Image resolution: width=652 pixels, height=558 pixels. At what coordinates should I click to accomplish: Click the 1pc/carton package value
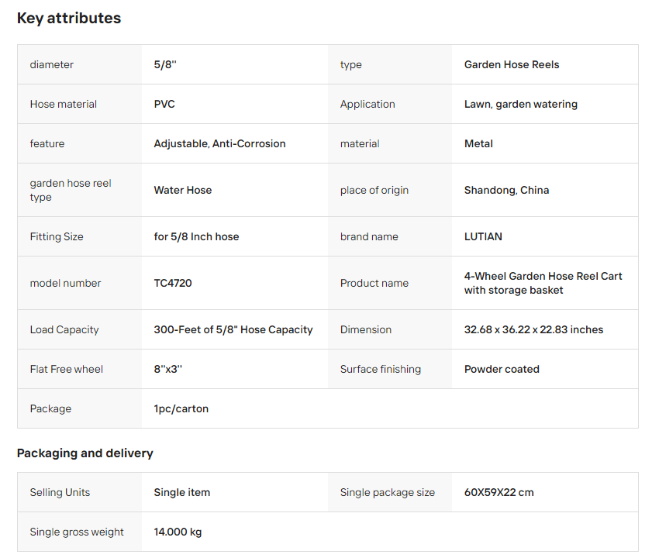pyautogui.click(x=181, y=409)
